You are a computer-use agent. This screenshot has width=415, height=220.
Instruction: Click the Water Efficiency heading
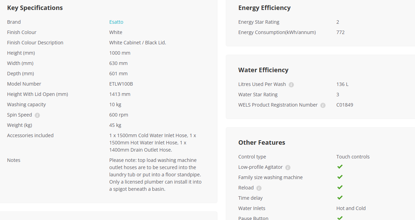263,70
